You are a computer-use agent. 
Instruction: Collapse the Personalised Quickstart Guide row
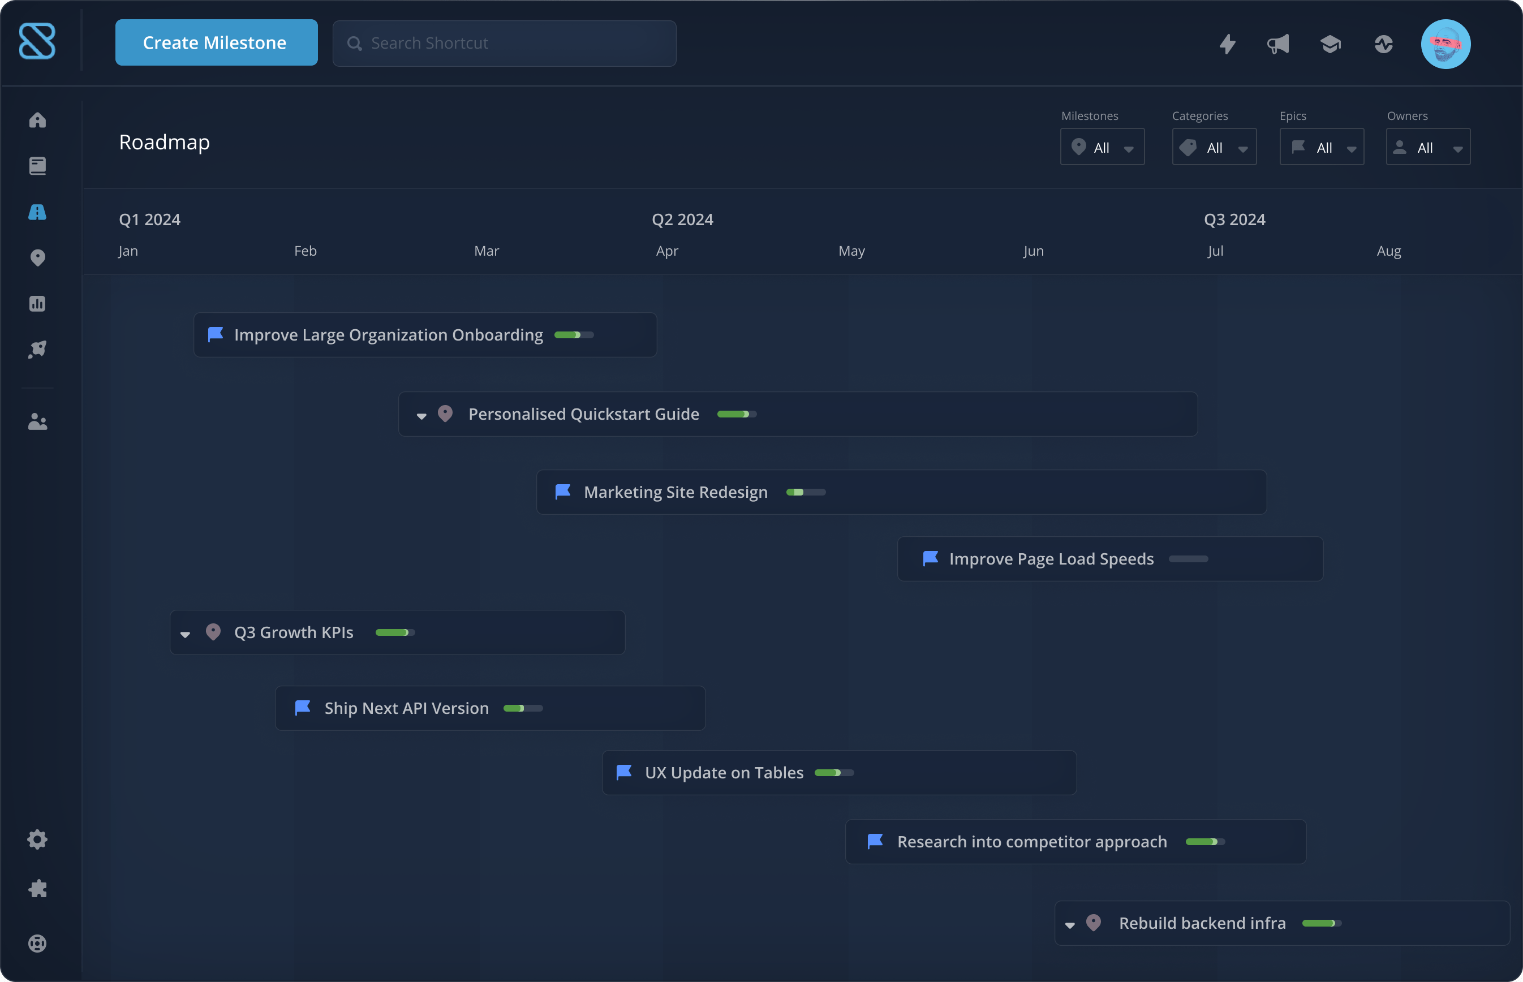[422, 414]
